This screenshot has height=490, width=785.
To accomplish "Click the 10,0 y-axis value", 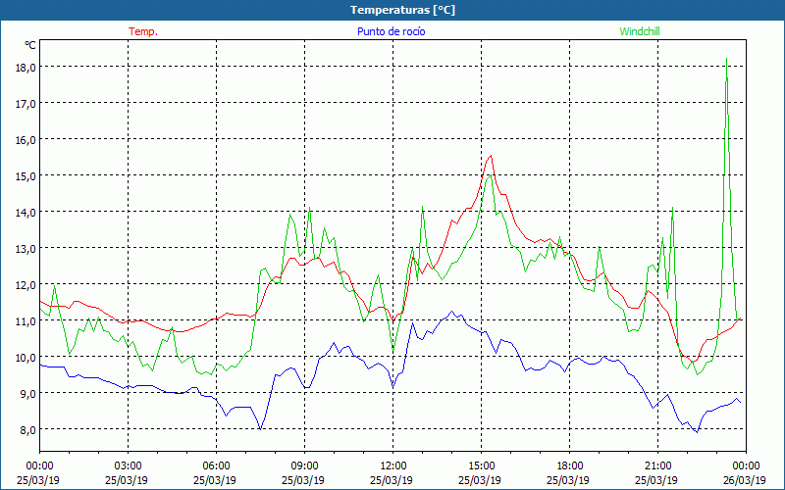I will (x=26, y=358).
